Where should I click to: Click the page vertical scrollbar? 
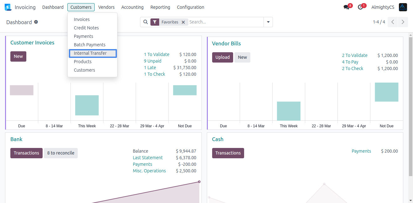click(x=410, y=106)
